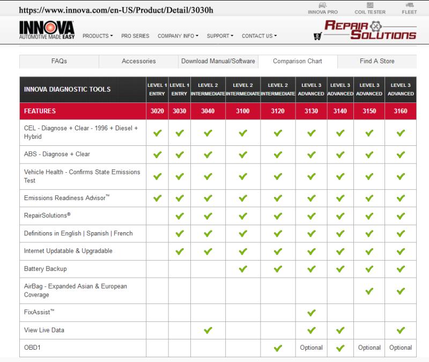Click the 3120 OBD1 checkmark

(278, 348)
